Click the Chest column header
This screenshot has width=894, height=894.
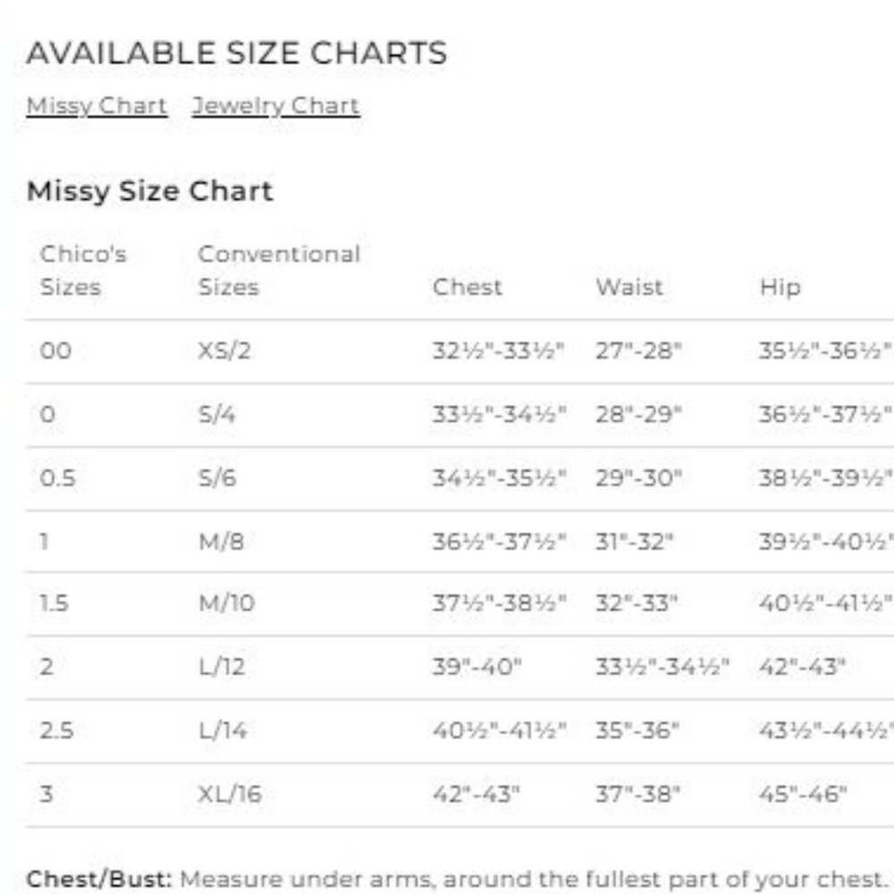[x=468, y=287]
